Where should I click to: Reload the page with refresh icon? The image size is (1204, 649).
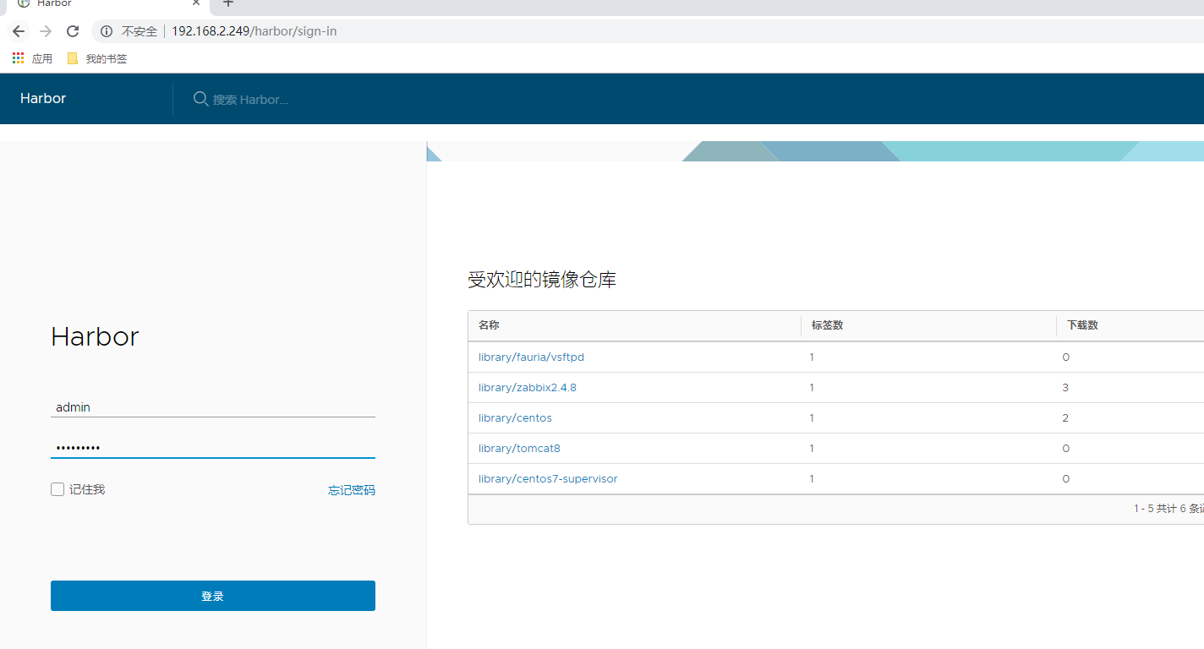[73, 31]
